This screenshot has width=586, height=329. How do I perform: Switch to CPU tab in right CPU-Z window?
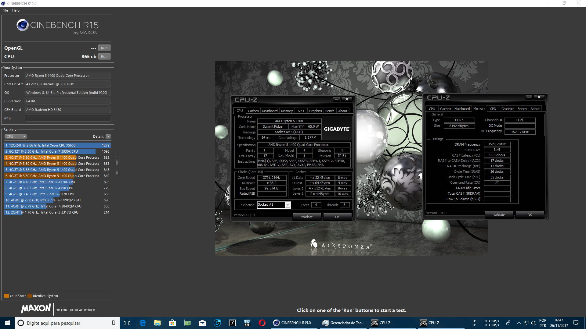pyautogui.click(x=432, y=109)
